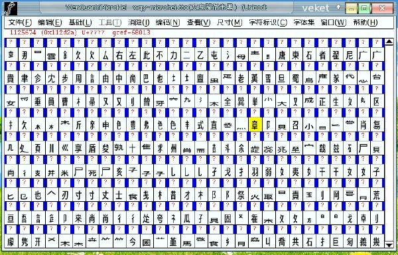Open the 字体集 menu
Image resolution: width=398 pixels, height=255 pixels.
click(x=304, y=23)
